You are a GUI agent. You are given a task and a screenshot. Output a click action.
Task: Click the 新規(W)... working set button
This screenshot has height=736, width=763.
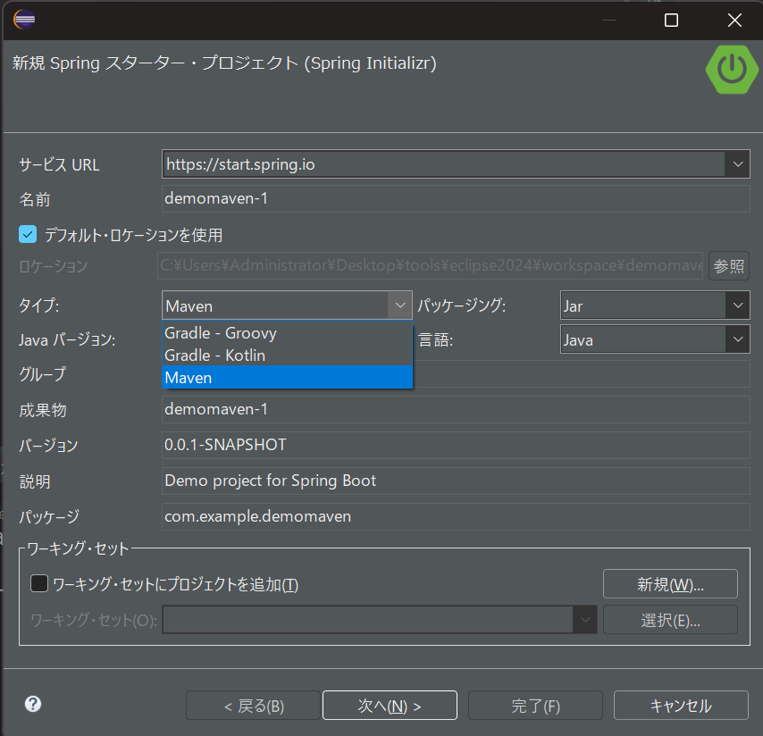[x=670, y=584]
